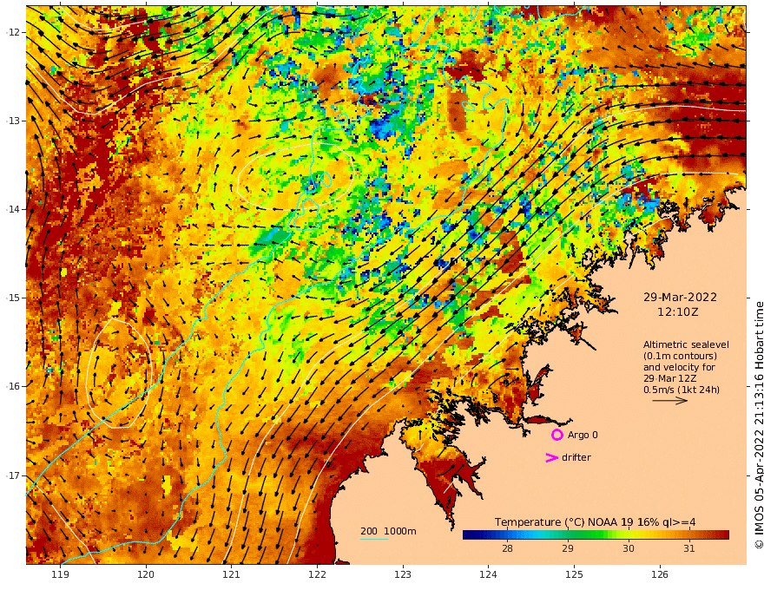This screenshot has height=590, width=764.
Task: Click the 'Temperature (°C) NOAA 19 16% ql>=4' title
Action: [x=595, y=522]
